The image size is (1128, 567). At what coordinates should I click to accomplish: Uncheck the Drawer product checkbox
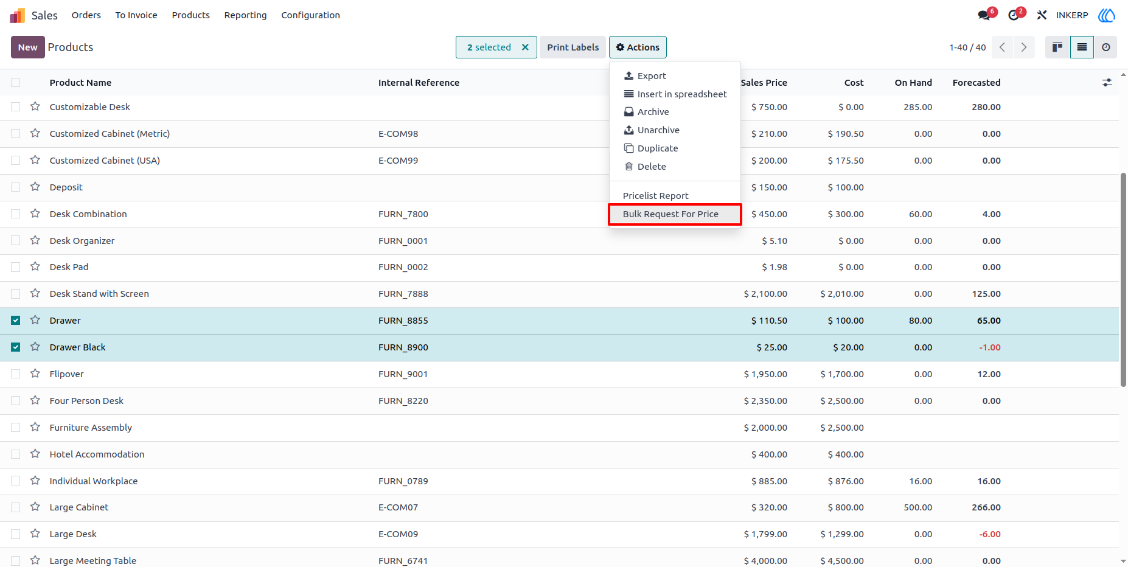(x=16, y=321)
